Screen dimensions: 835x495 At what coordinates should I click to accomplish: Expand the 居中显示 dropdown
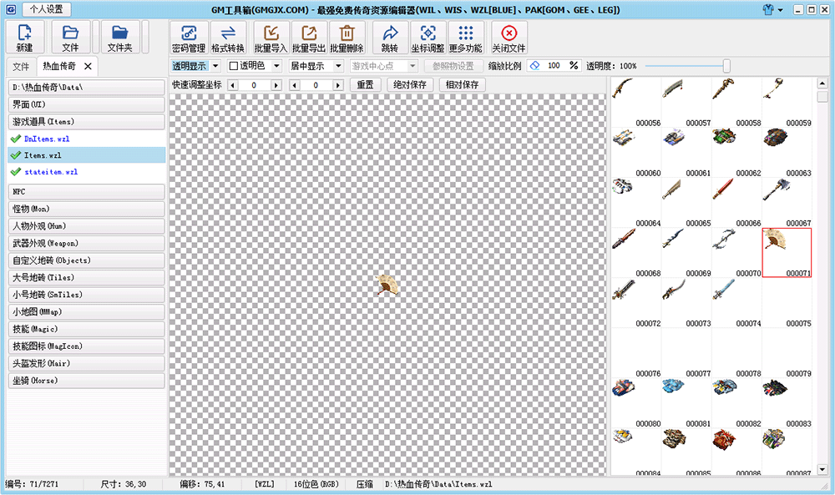point(338,66)
